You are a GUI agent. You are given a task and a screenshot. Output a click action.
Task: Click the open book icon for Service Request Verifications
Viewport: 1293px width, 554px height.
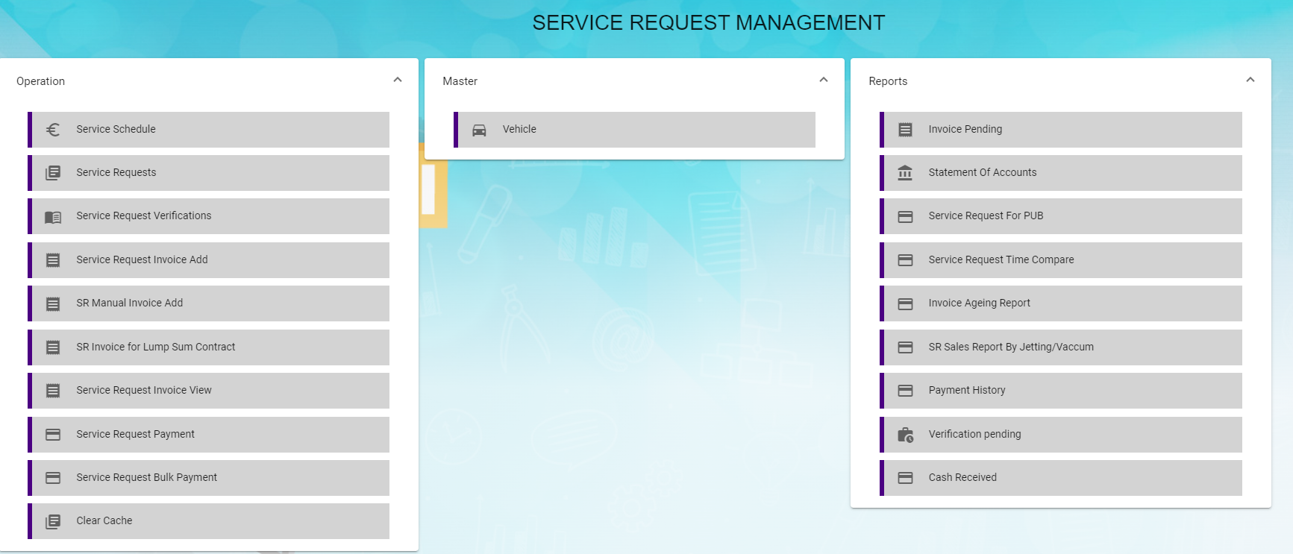pyautogui.click(x=53, y=217)
